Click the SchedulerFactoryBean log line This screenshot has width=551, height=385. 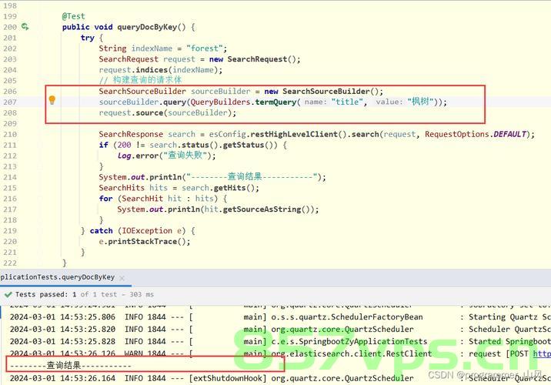click(280, 316)
